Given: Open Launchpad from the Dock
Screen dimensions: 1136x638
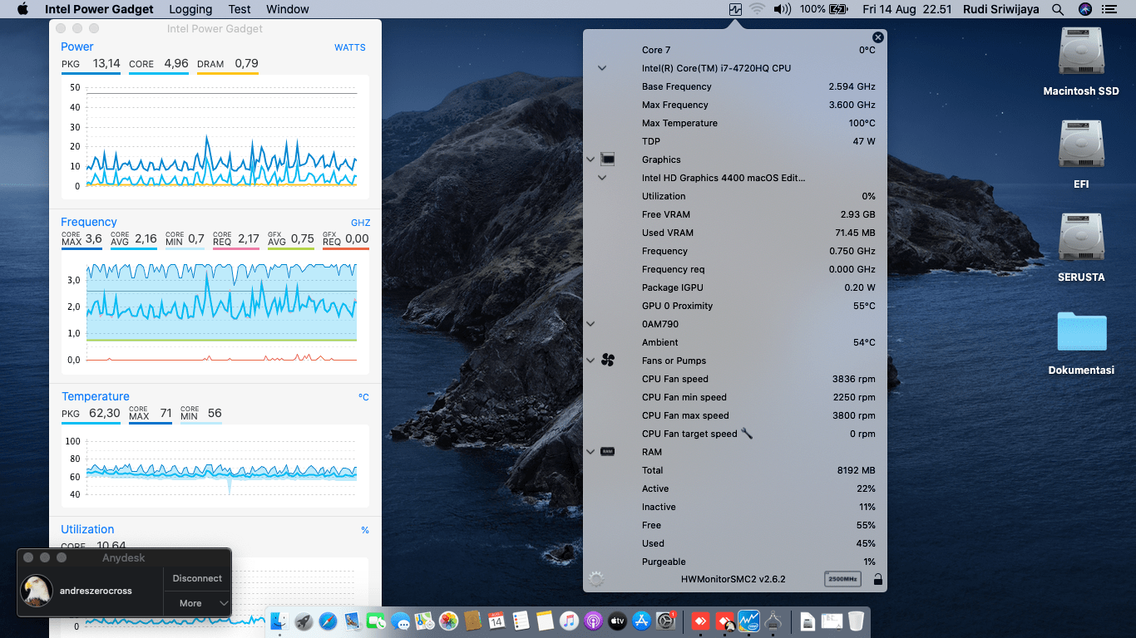Looking at the screenshot, I should click(304, 621).
